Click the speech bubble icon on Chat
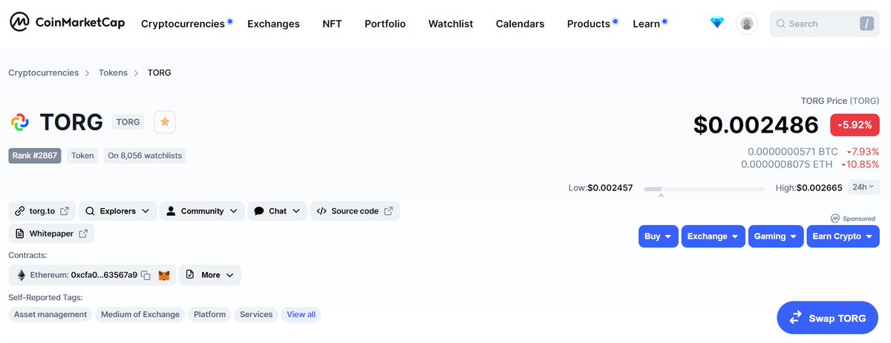The width and height of the screenshot is (891, 343). pyautogui.click(x=258, y=211)
